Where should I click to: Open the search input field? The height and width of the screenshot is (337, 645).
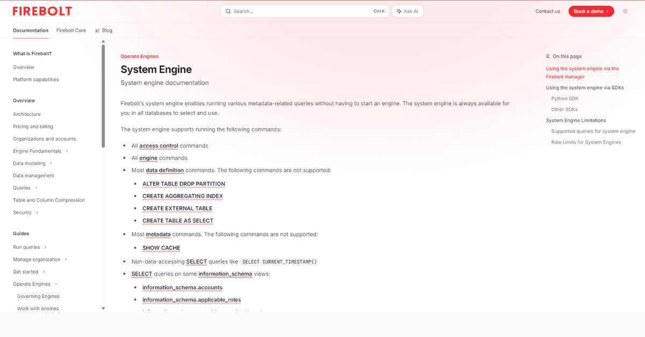coord(305,11)
